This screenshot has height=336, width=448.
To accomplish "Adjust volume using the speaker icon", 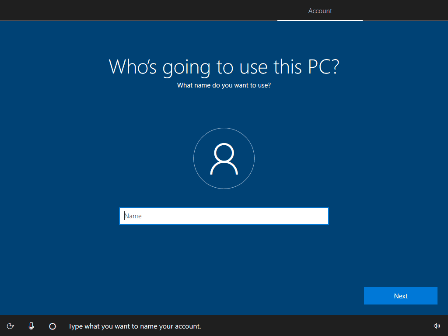I will (x=436, y=326).
